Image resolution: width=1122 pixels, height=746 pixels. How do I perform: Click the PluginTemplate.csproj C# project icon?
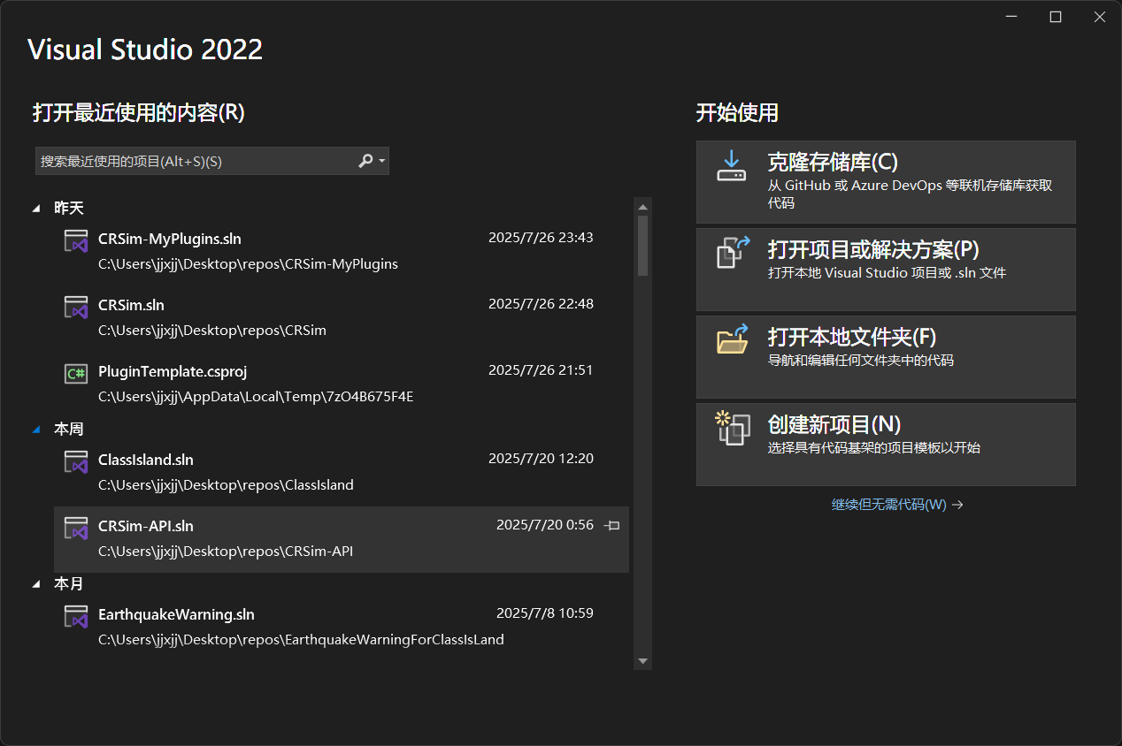(x=76, y=373)
